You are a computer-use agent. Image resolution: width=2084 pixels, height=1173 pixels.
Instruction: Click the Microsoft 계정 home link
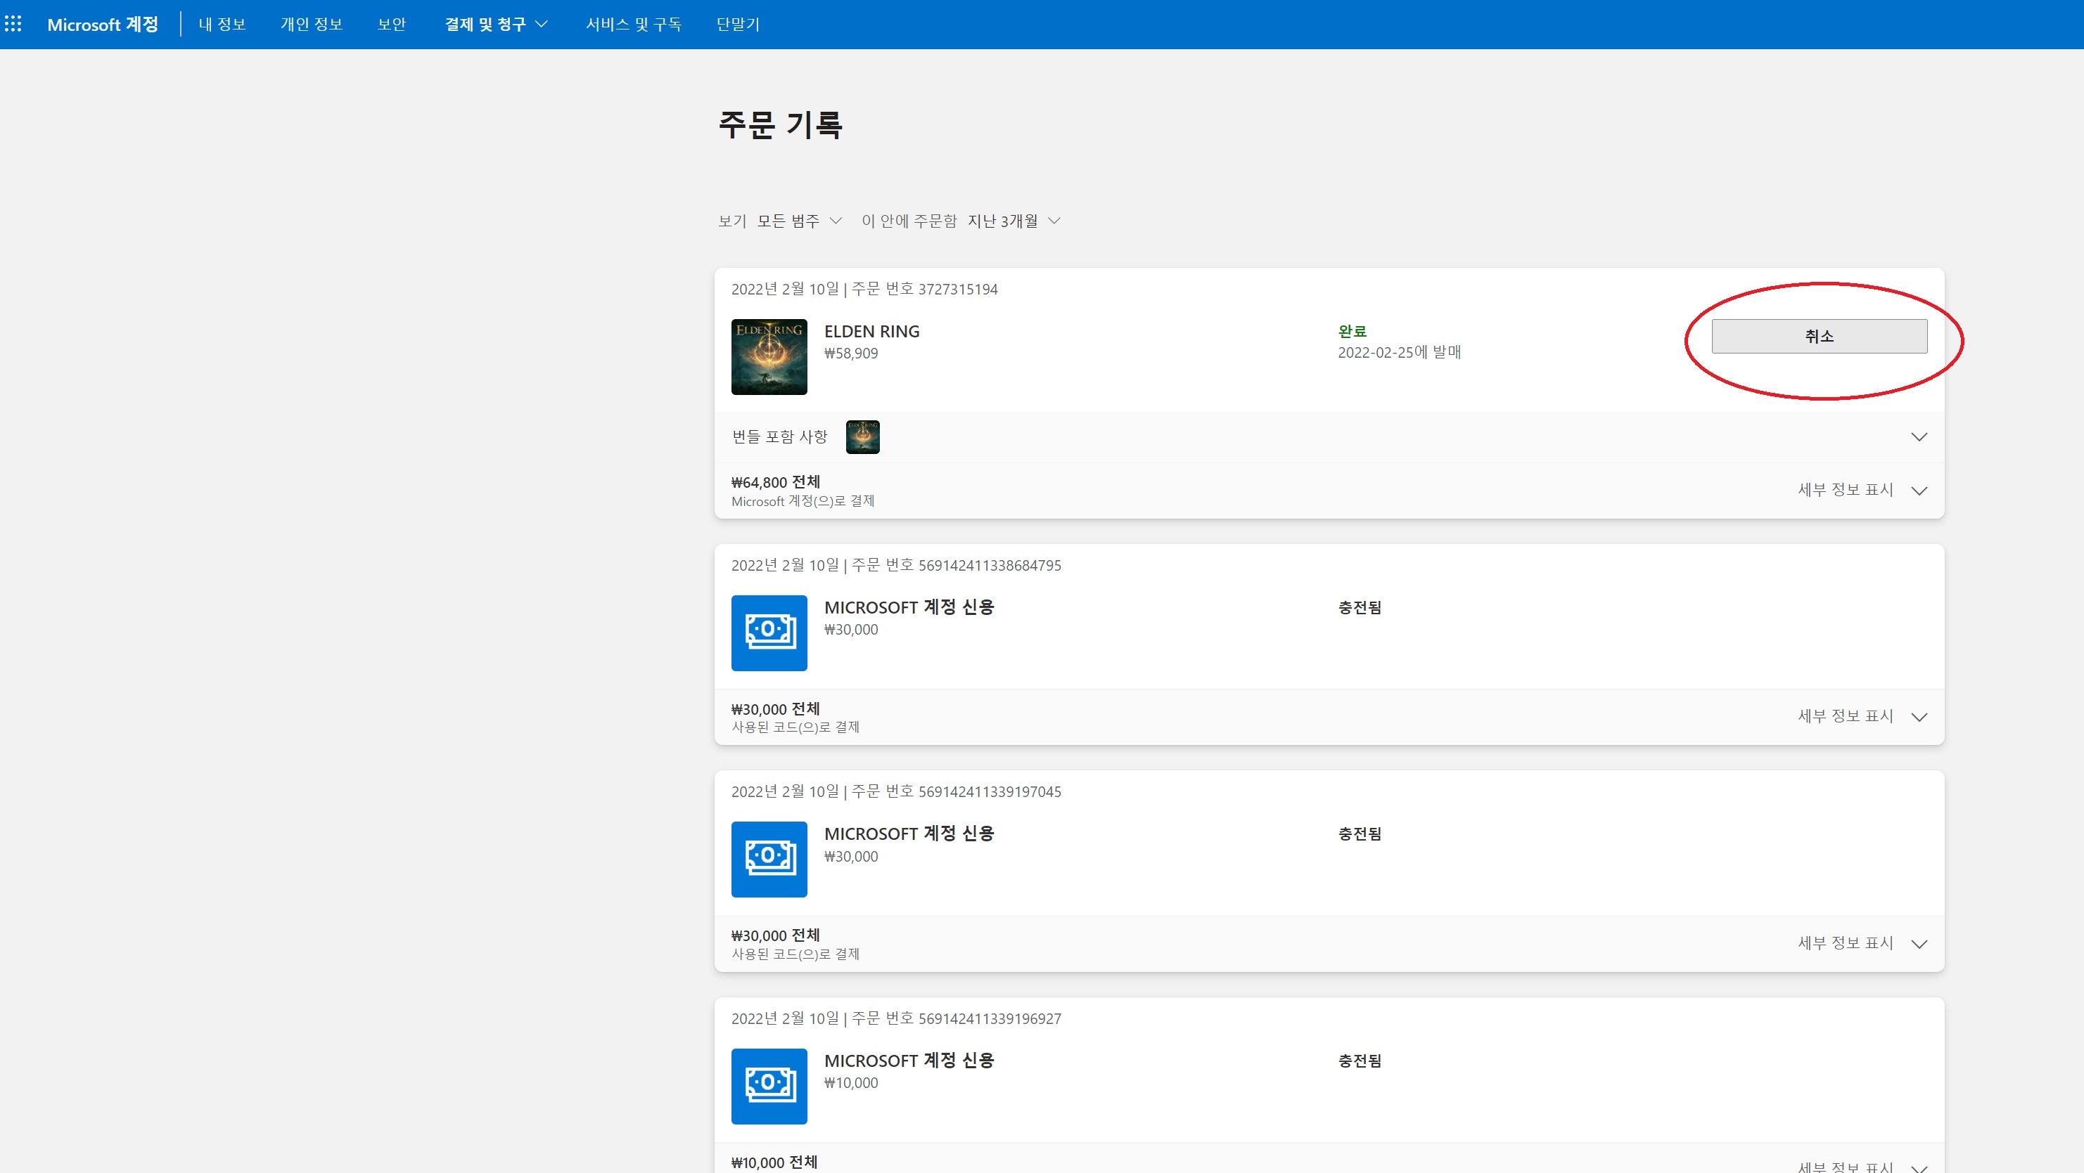tap(103, 25)
